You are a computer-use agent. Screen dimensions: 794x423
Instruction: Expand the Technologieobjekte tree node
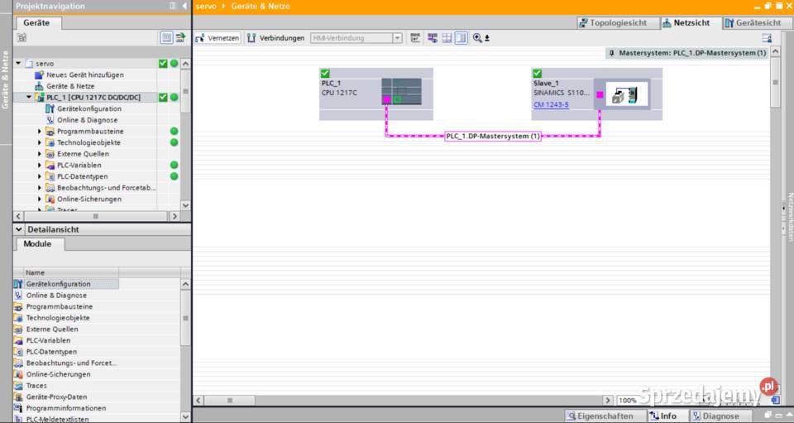(x=40, y=142)
